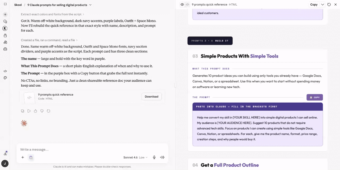Viewport: 340px width, 170px height.
Task: Open the chats icon in sidebar
Action: click(5, 22)
